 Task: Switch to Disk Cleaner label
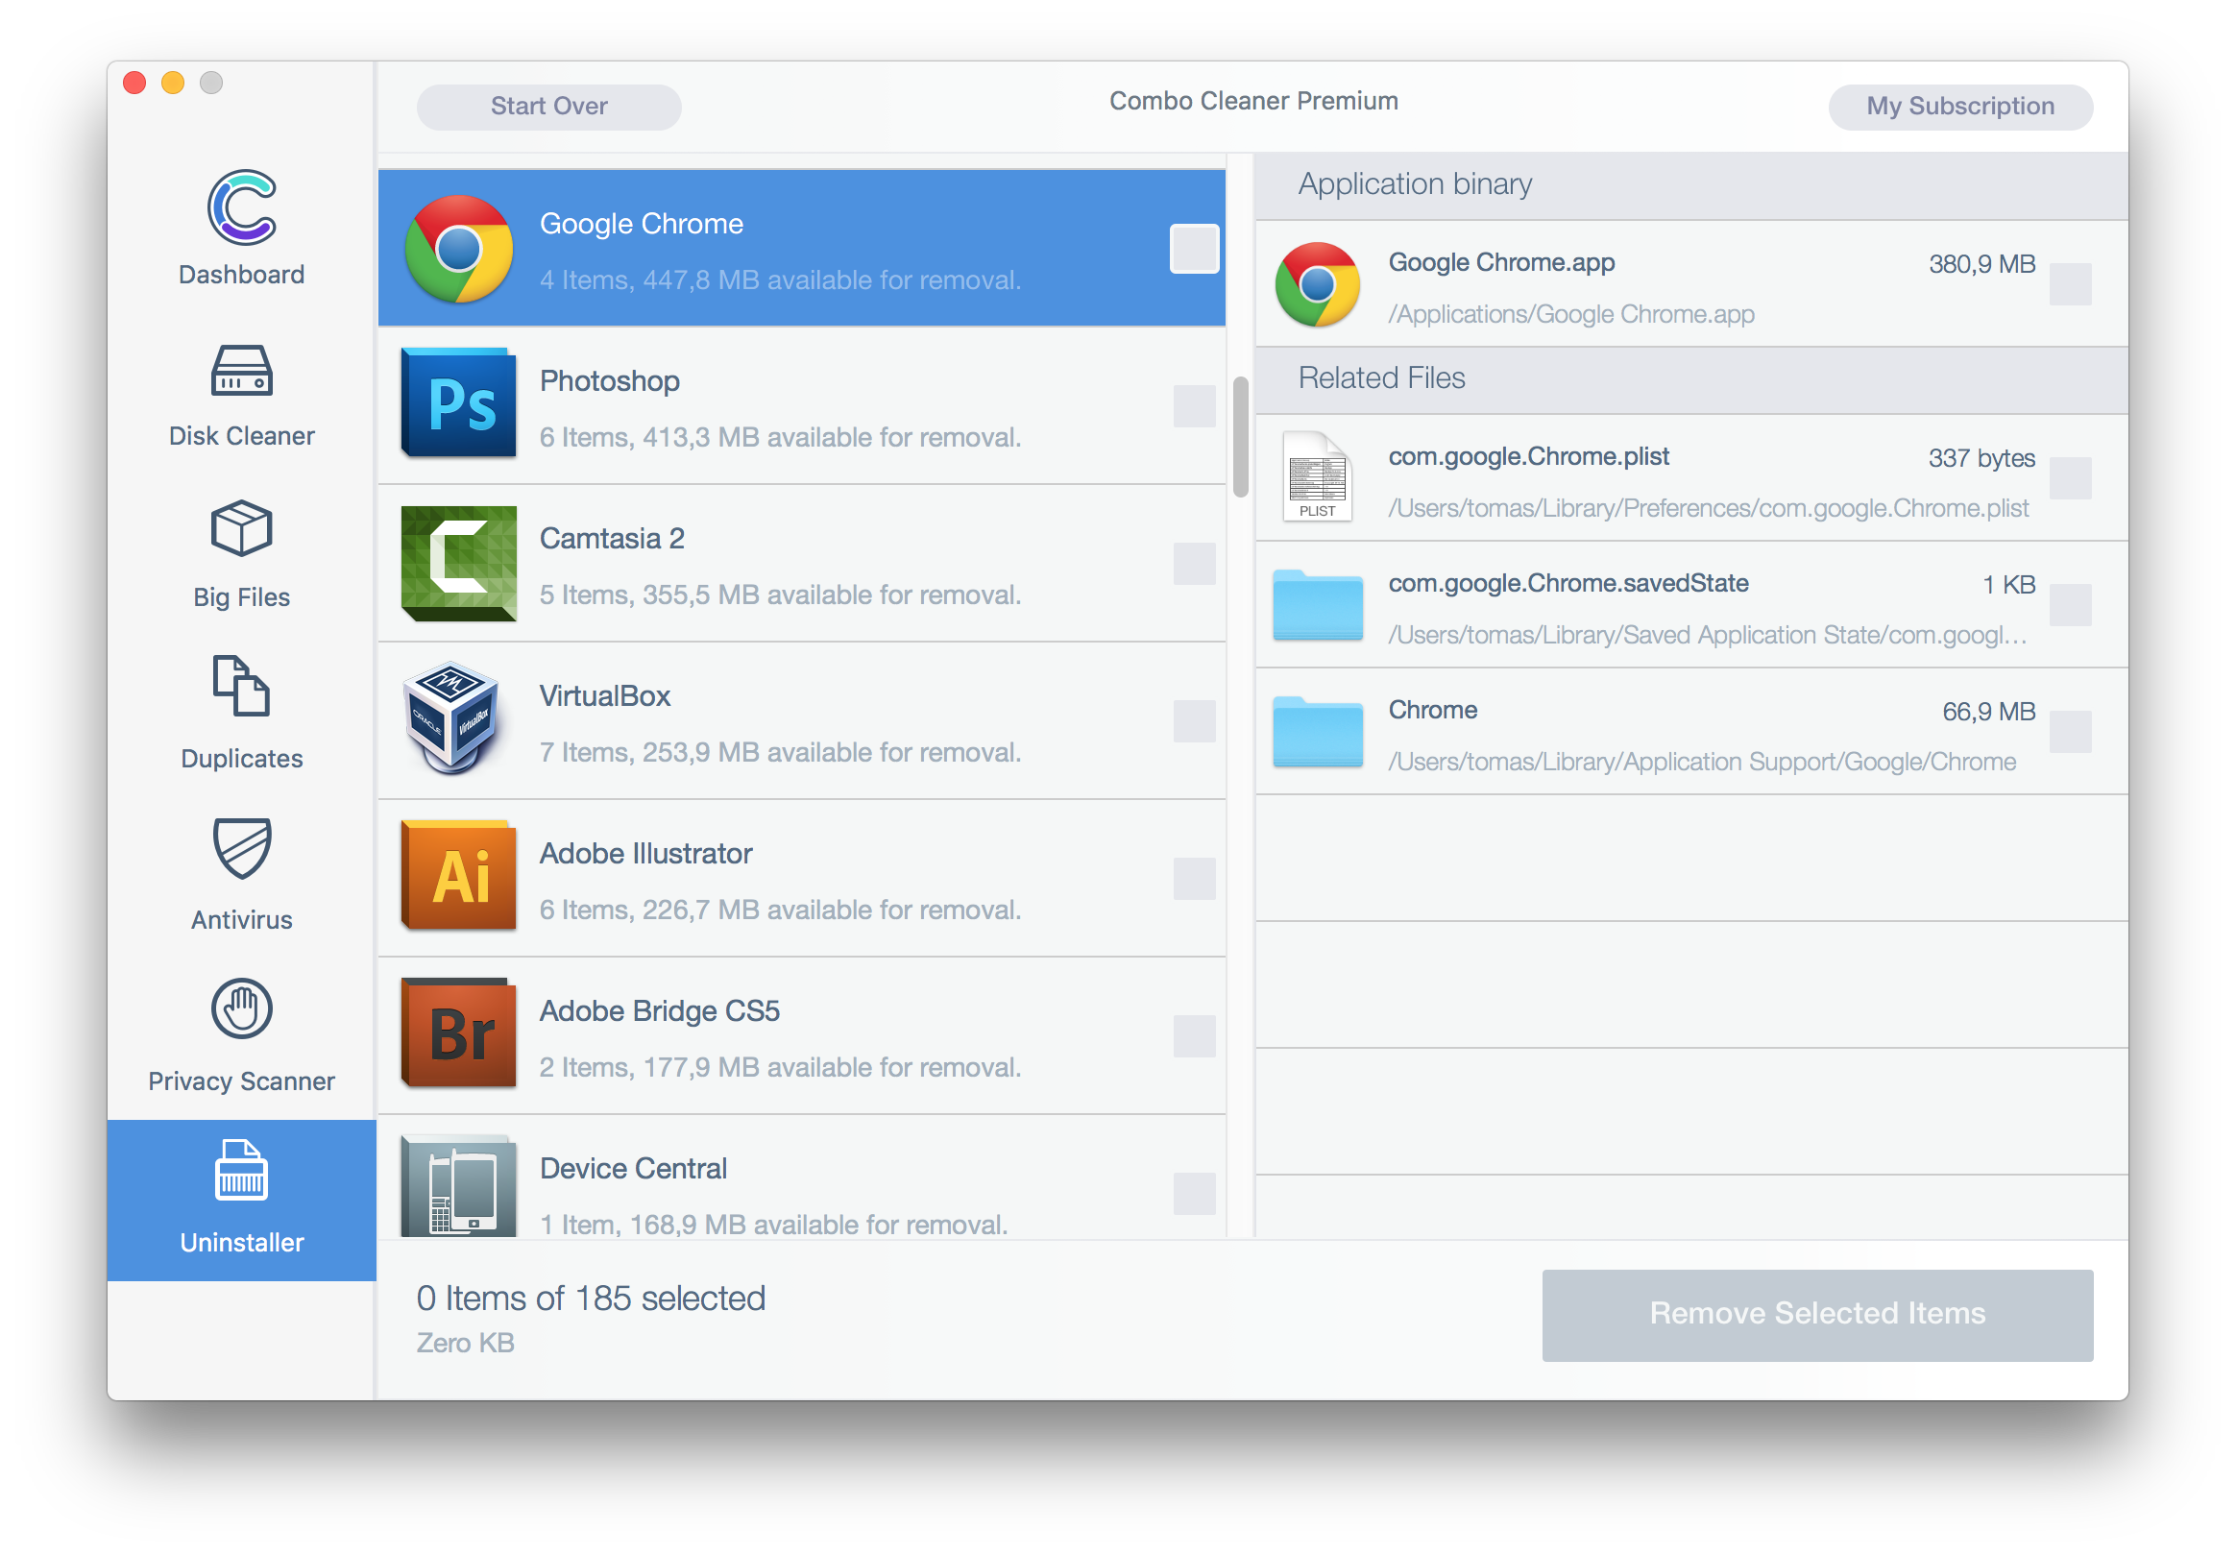[241, 435]
